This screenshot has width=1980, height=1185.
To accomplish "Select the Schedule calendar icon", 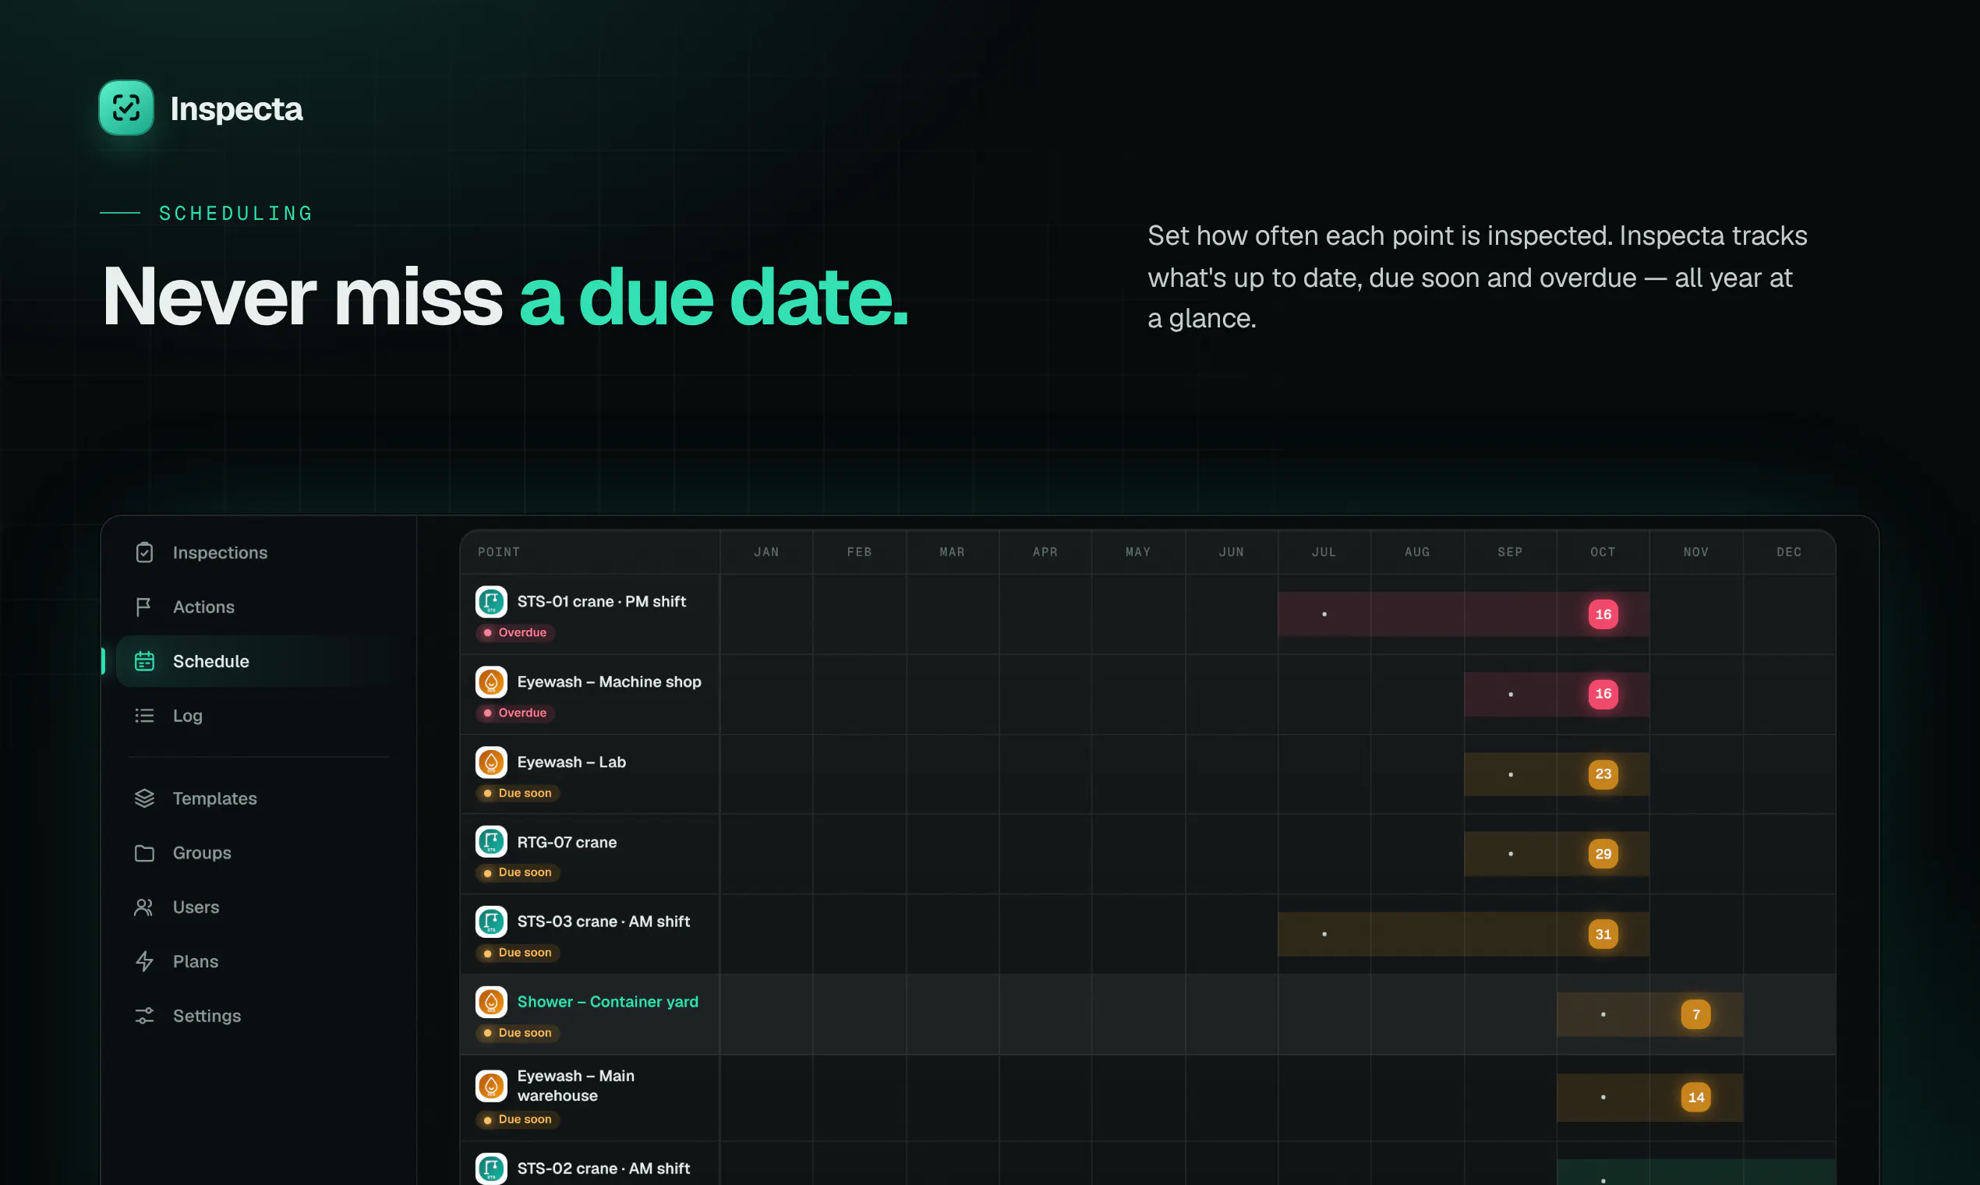I will click(144, 661).
